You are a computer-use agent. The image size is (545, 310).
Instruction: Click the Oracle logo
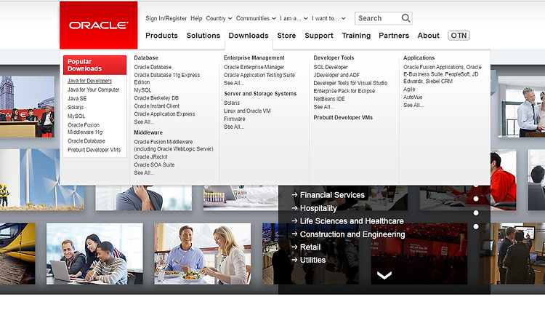(x=98, y=25)
